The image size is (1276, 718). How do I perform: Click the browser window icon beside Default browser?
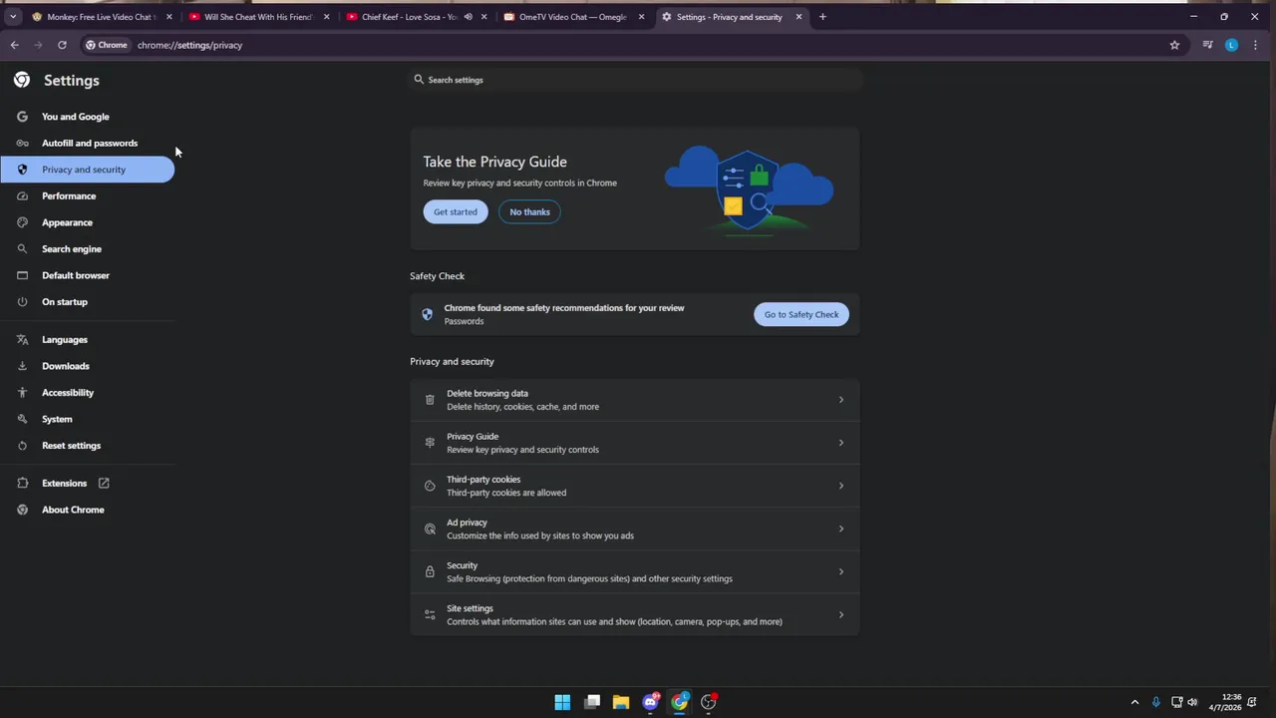22,275
